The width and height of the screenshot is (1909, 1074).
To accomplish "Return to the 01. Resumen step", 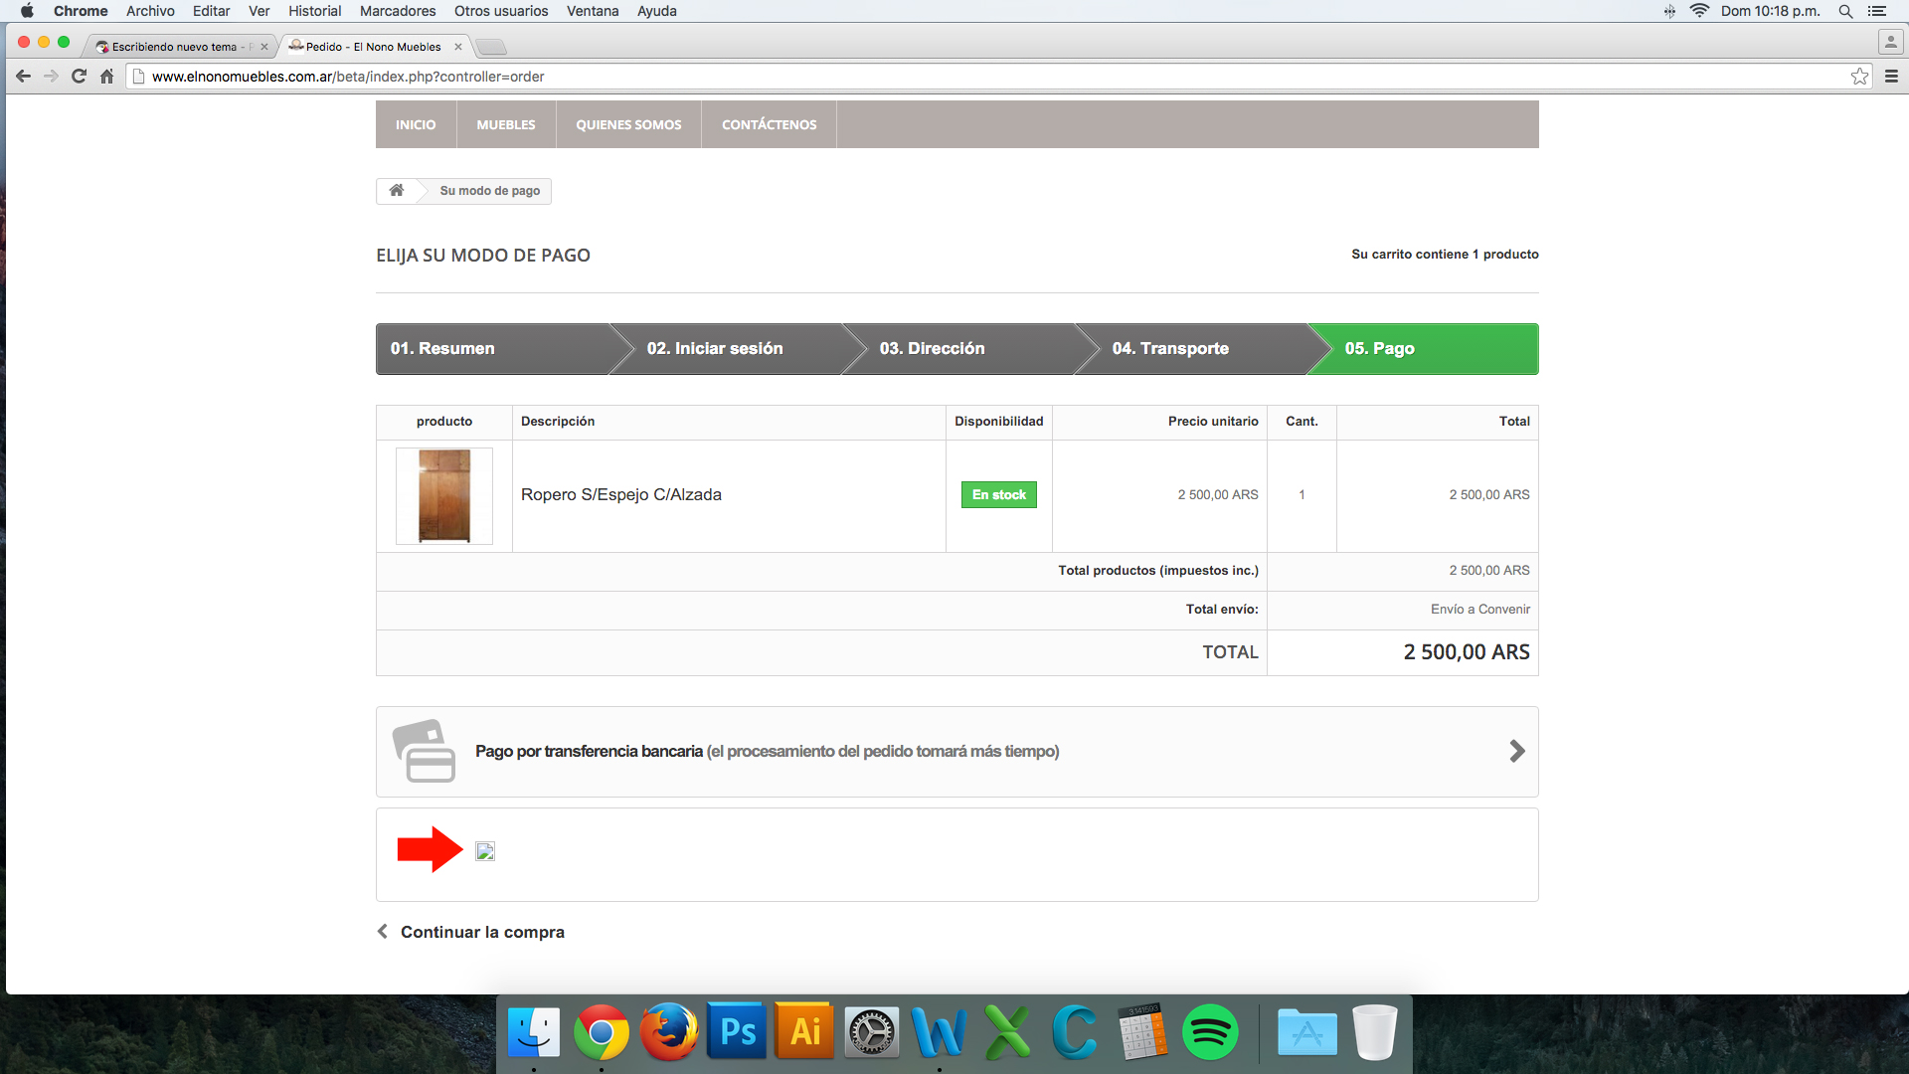I will 442,348.
